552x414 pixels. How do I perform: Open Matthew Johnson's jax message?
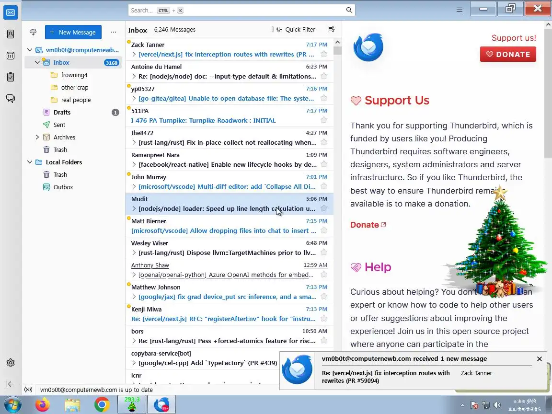(x=229, y=292)
